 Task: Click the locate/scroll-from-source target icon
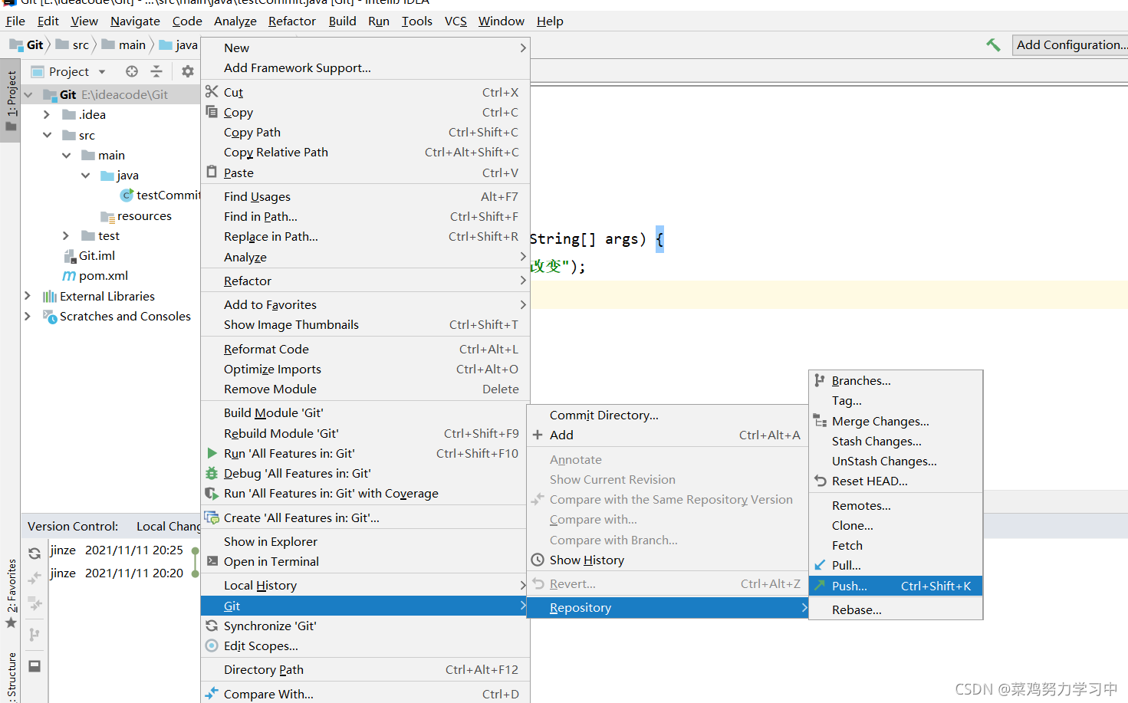point(132,71)
